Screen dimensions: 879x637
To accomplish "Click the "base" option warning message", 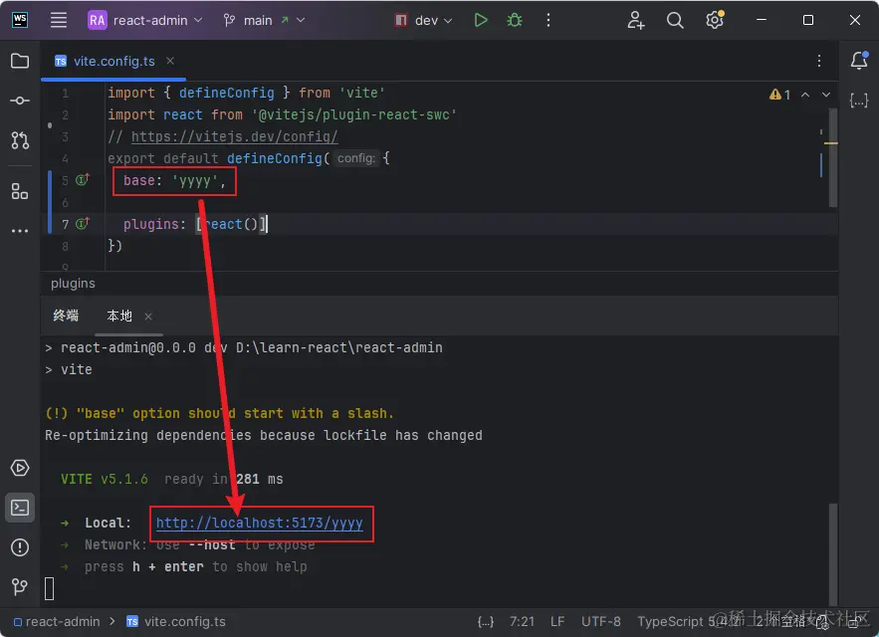I will pyautogui.click(x=219, y=413).
